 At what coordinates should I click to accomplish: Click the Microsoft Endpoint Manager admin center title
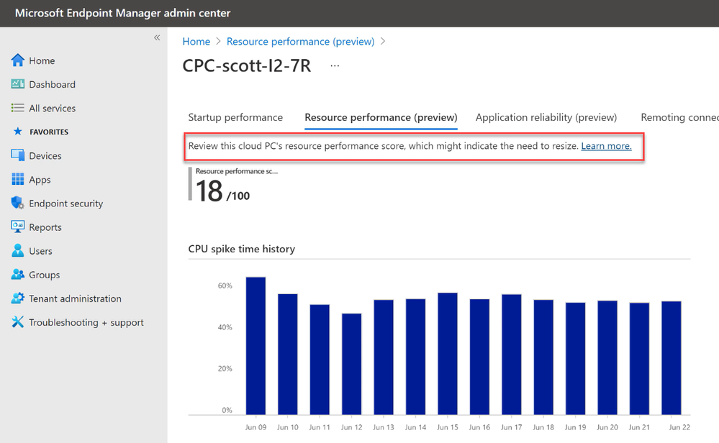tap(123, 13)
